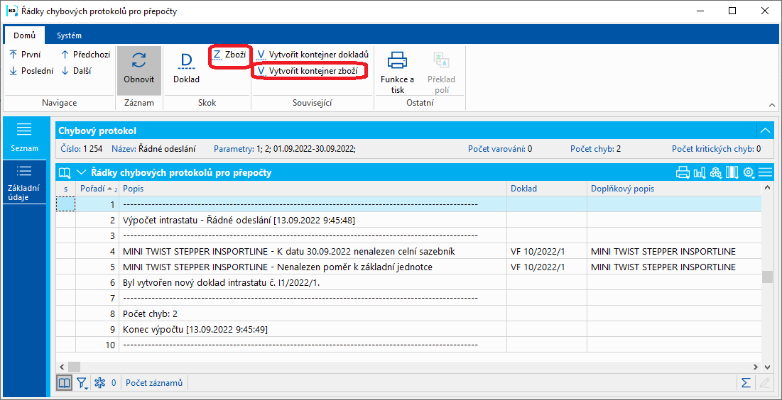
Task: Click the Název: Řádné odeslání field
Action: tap(153, 148)
